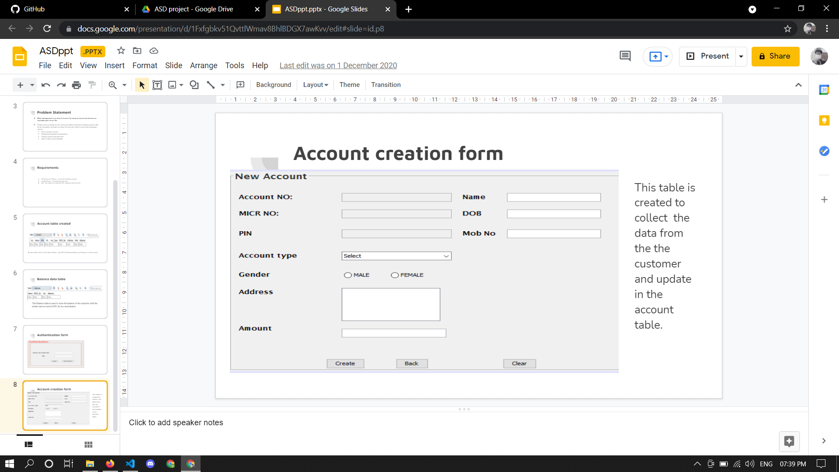Open insert image dropdown arrow
839x472 pixels.
[181, 85]
